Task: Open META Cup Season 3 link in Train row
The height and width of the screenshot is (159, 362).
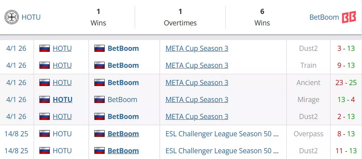Action: (x=197, y=66)
